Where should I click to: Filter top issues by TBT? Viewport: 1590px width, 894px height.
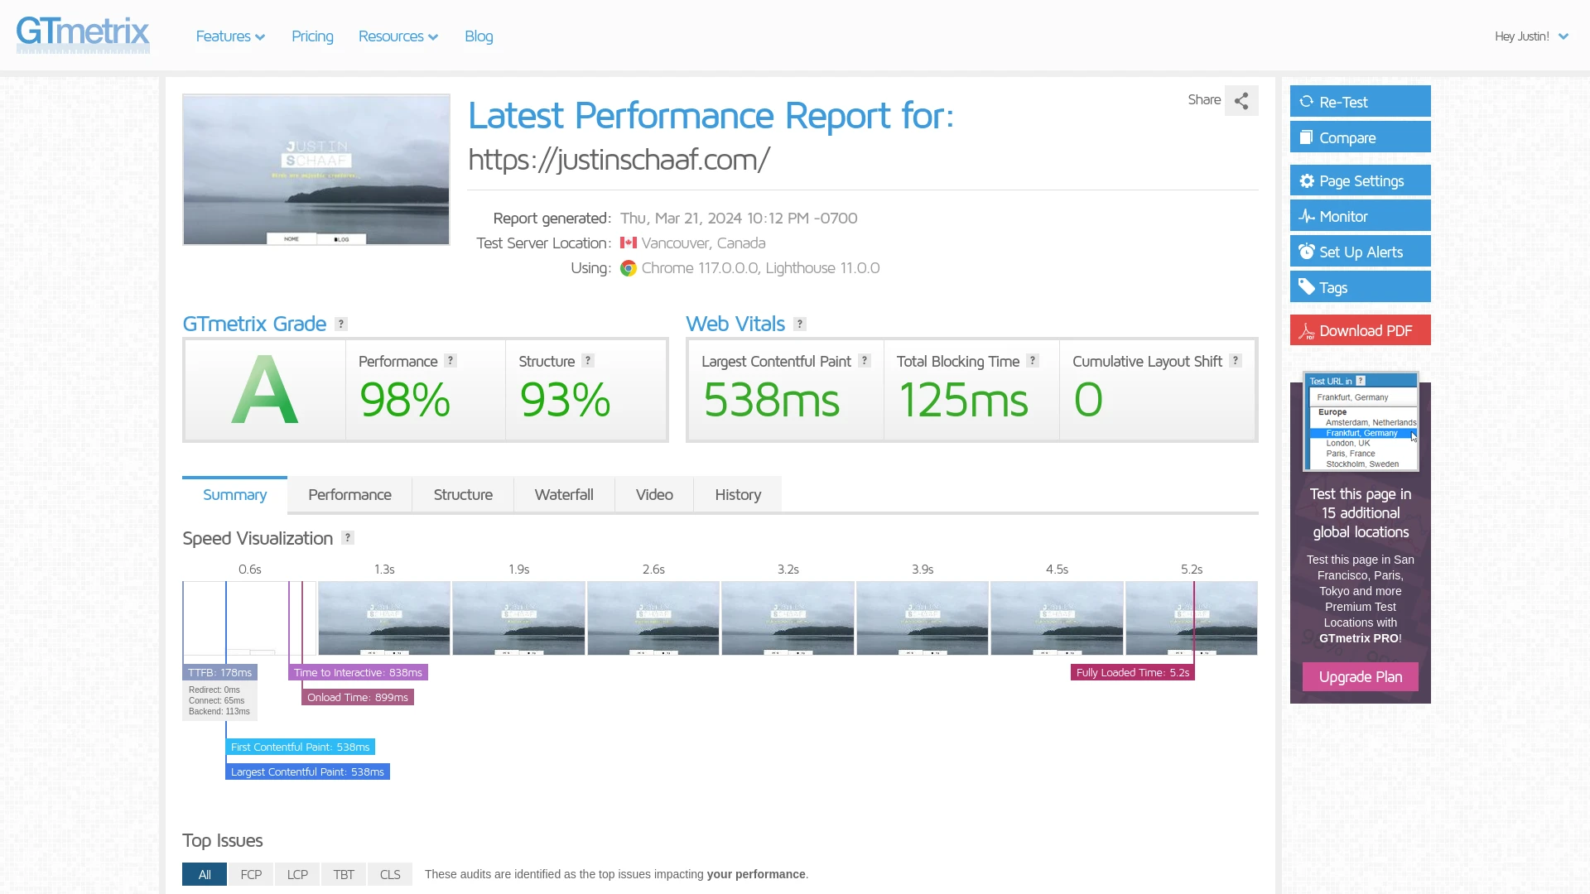(344, 874)
